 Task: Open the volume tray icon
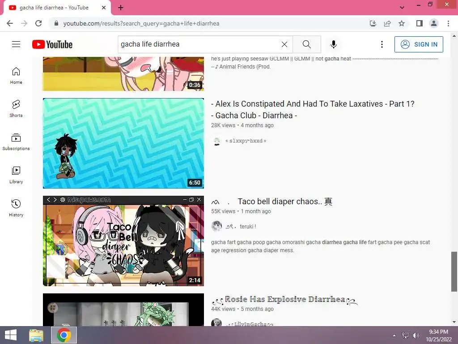click(416, 335)
